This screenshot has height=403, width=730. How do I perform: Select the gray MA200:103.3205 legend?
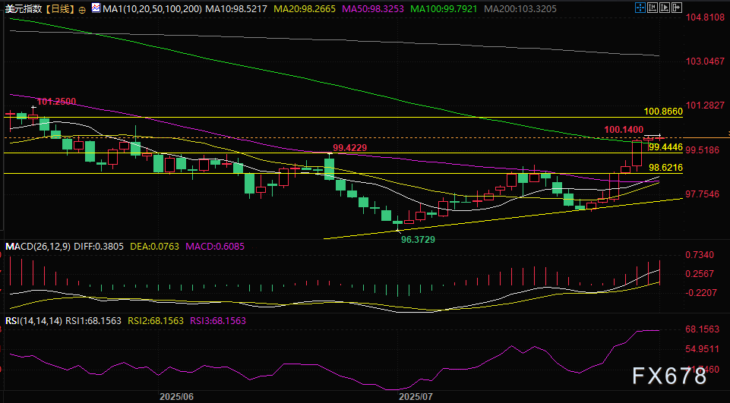(x=521, y=9)
